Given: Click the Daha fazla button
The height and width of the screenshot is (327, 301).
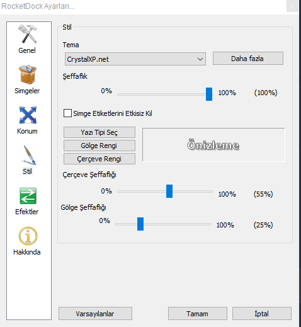Looking at the screenshot, I should pyautogui.click(x=248, y=59).
